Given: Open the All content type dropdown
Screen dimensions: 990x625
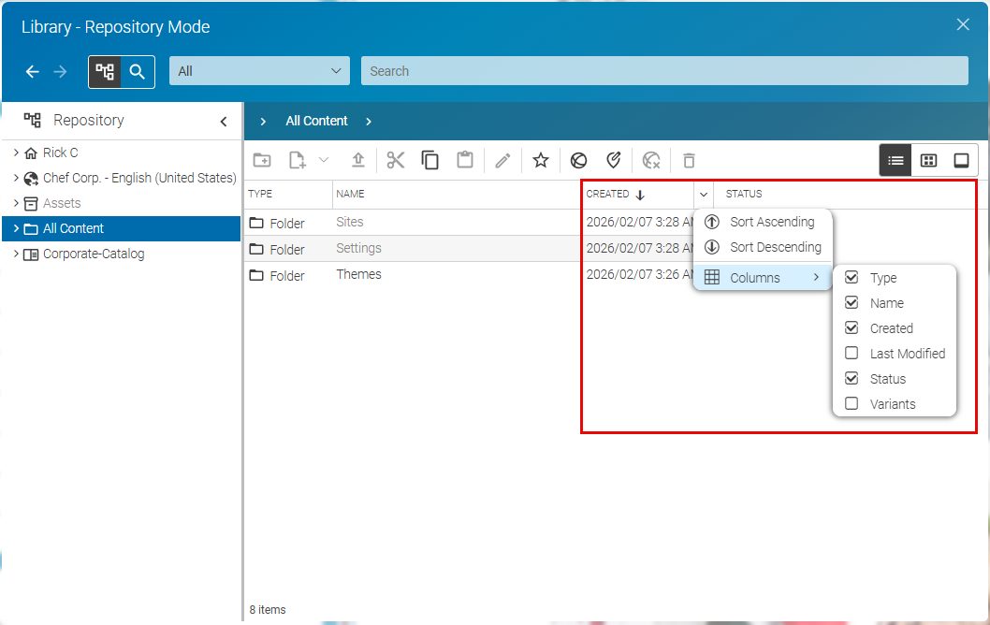Looking at the screenshot, I should point(259,71).
